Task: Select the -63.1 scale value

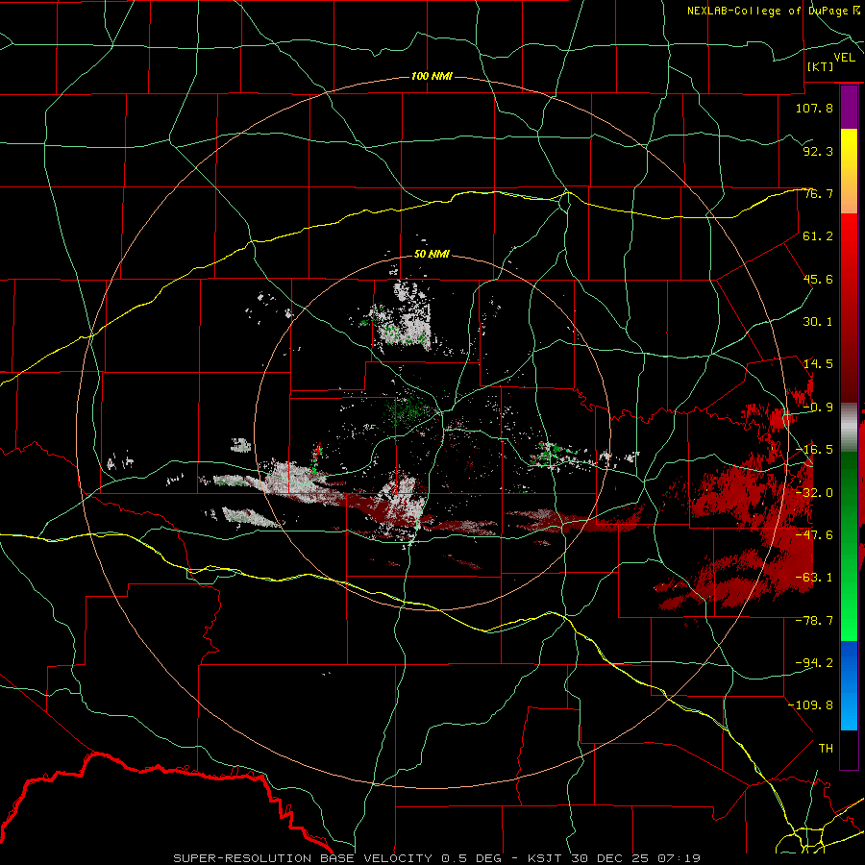Action: [814, 578]
